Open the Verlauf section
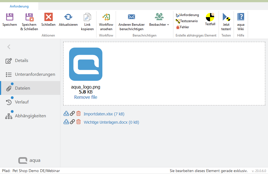Image resolution: width=268 pixels, height=174 pixels. pyautogui.click(x=22, y=102)
